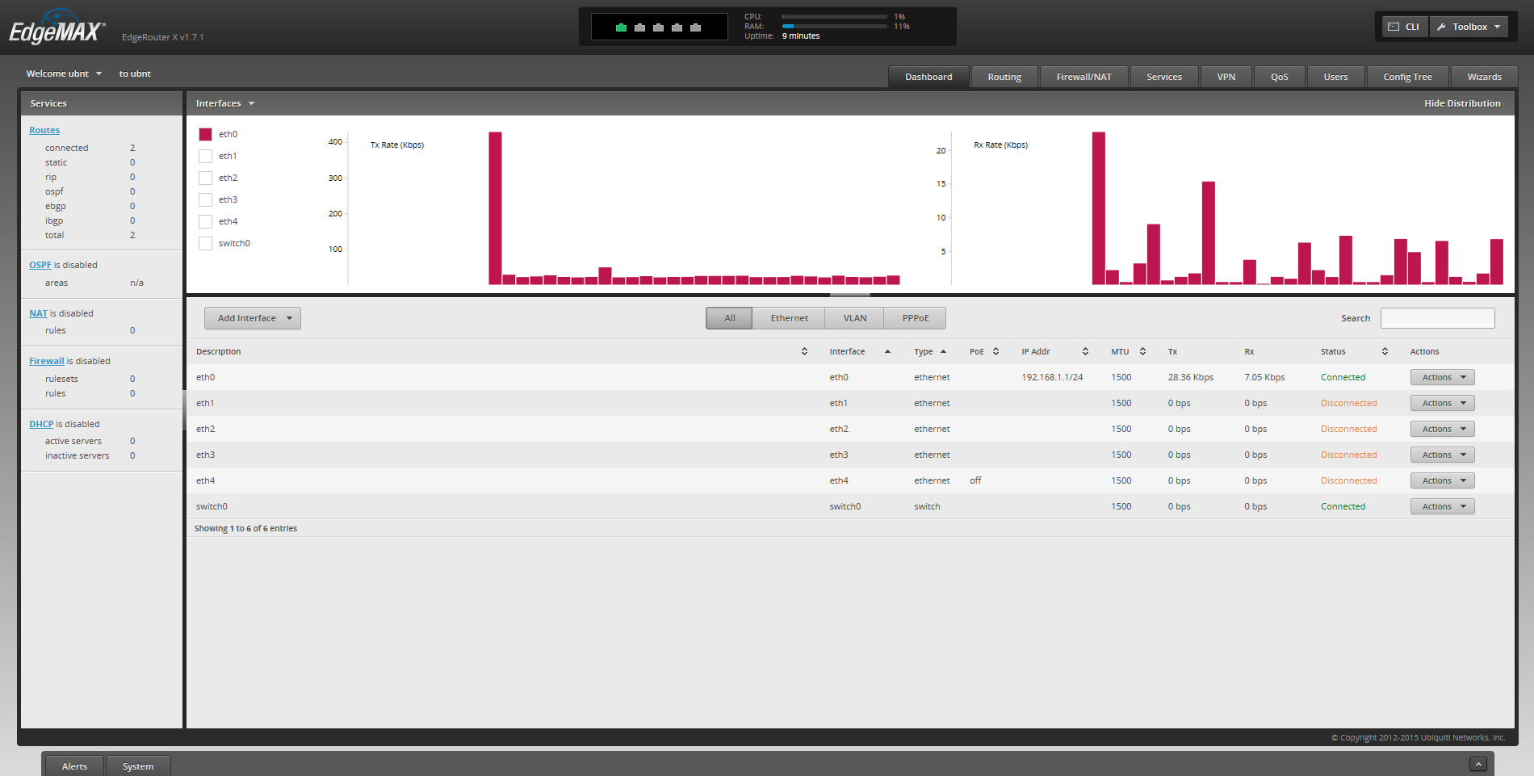Enable the eth2 graph checkbox
The image size is (1534, 776).
coord(205,178)
